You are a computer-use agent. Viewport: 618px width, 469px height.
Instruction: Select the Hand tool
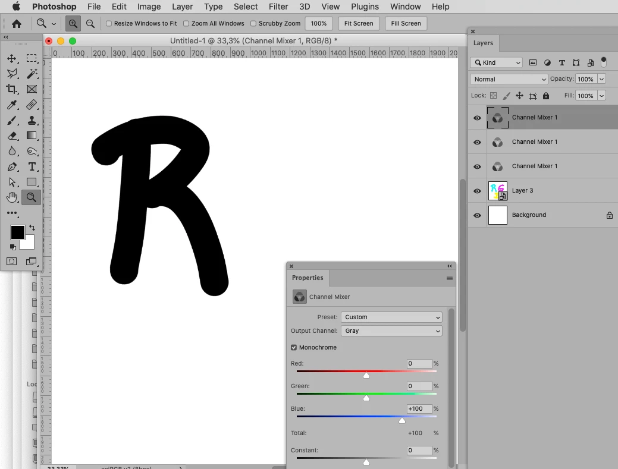point(12,197)
